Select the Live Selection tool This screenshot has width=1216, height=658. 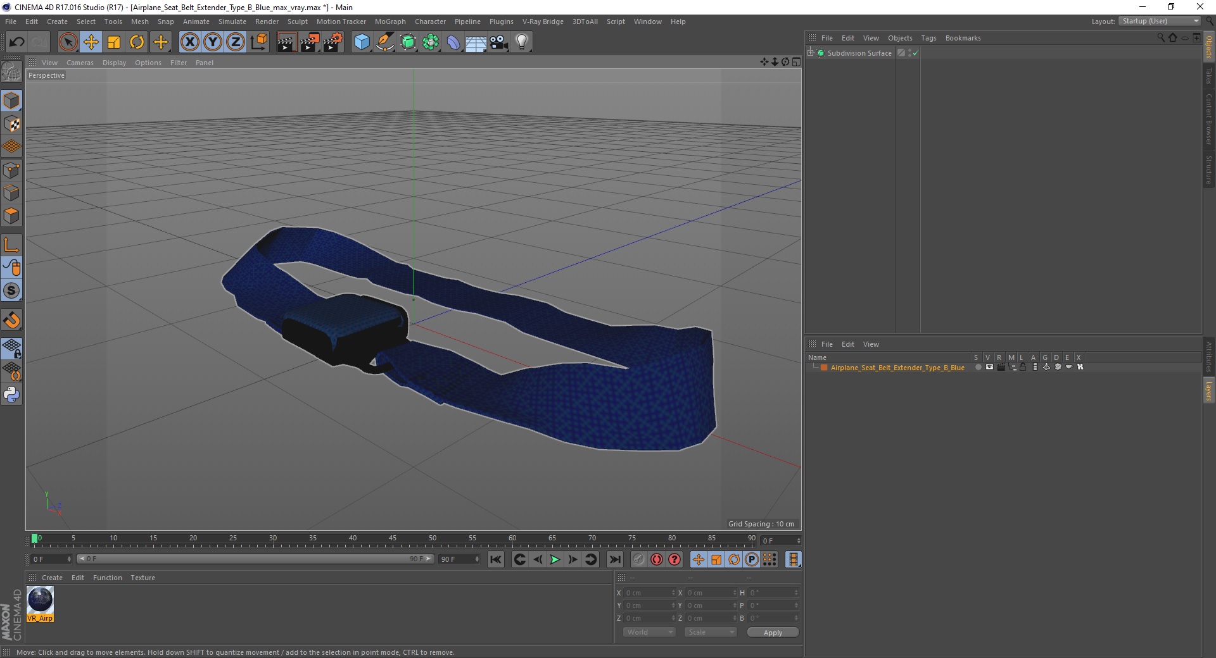click(x=68, y=42)
